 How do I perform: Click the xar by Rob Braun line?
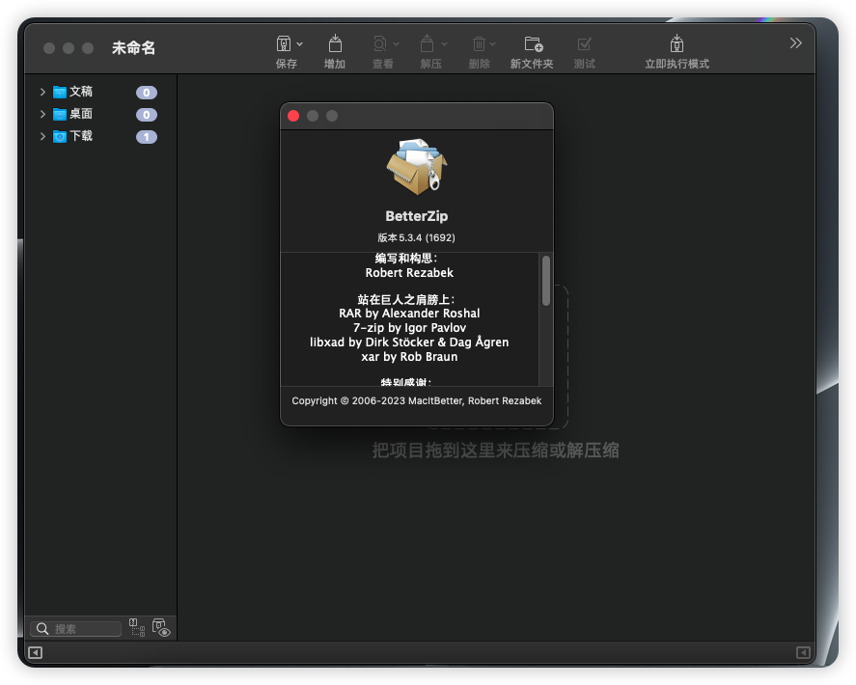pos(409,357)
